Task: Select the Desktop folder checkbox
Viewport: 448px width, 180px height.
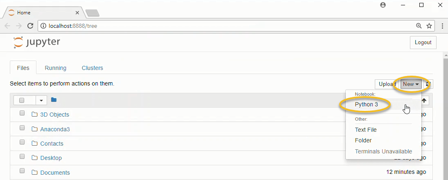Action: coord(22,157)
